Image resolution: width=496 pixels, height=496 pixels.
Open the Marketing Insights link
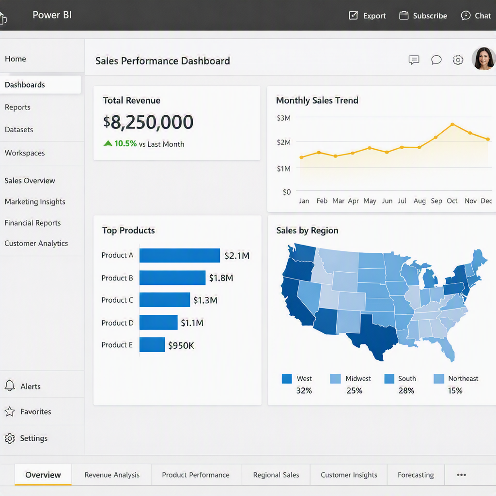pyautogui.click(x=35, y=202)
